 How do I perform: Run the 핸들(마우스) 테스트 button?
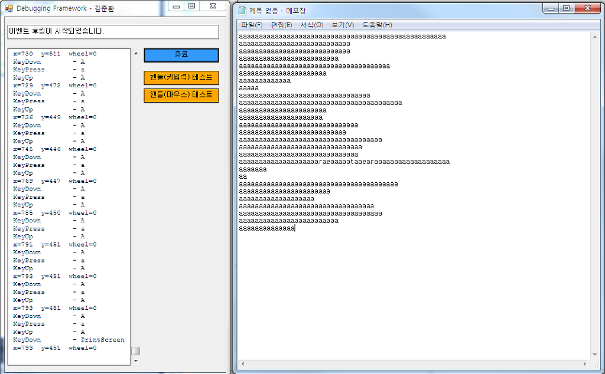(181, 96)
